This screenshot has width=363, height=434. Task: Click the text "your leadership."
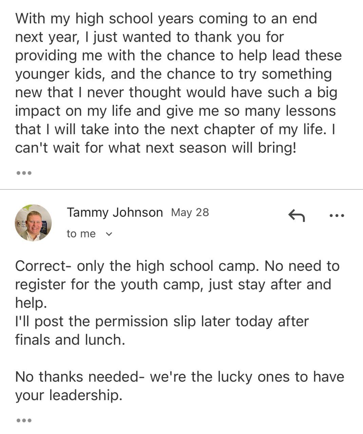point(69,395)
